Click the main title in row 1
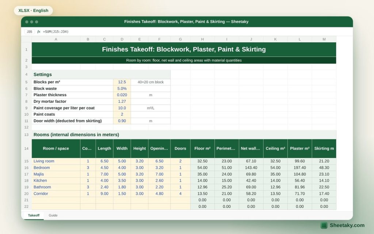 tap(184, 49)
